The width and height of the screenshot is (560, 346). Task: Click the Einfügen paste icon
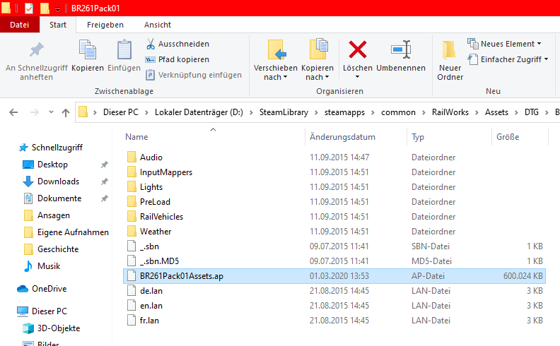coord(124,49)
